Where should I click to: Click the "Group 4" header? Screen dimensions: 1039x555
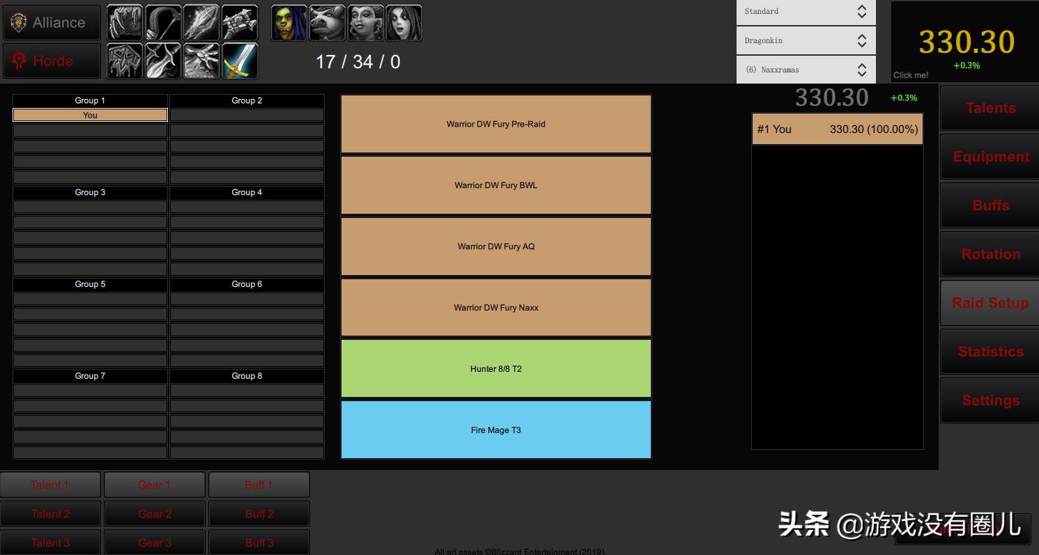(x=247, y=192)
